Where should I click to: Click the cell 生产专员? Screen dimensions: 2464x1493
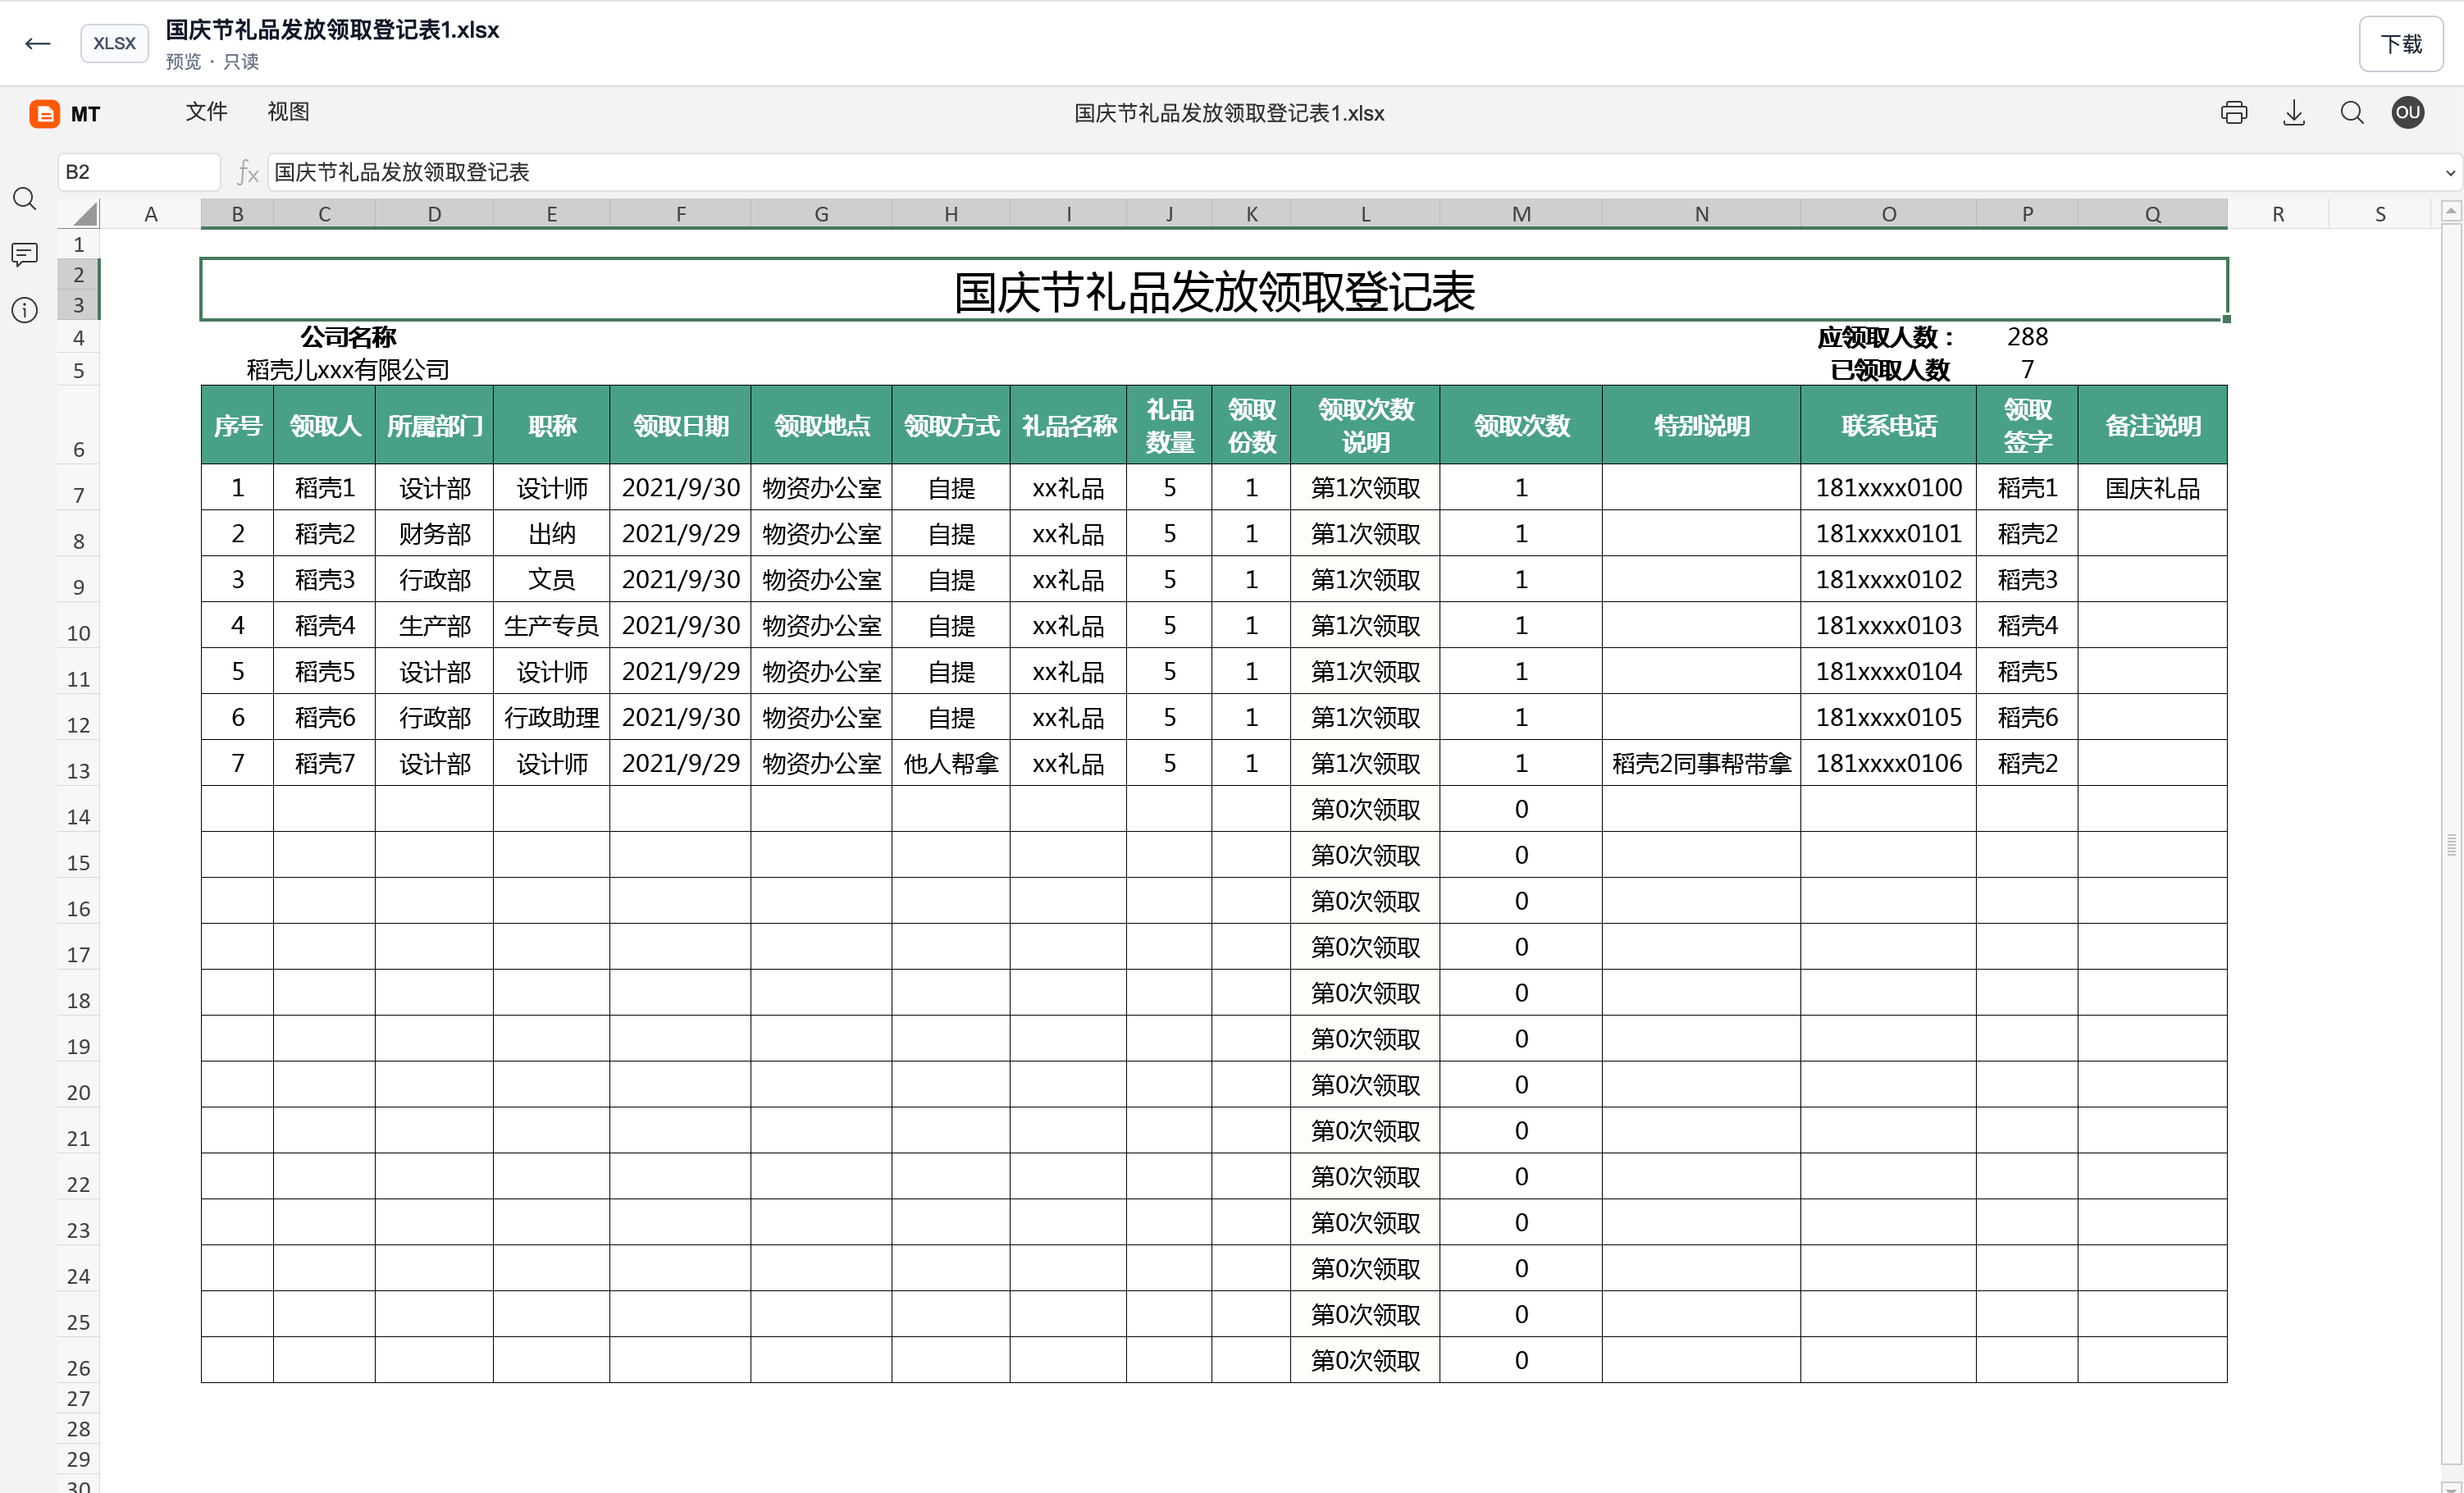click(552, 626)
